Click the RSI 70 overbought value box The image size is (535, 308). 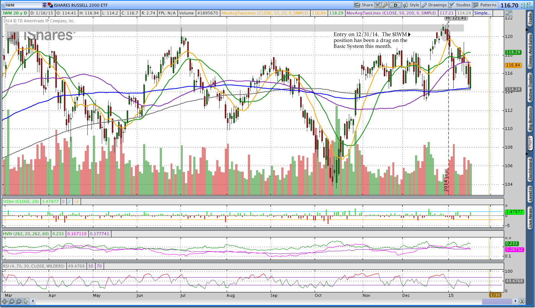pyautogui.click(x=99, y=266)
